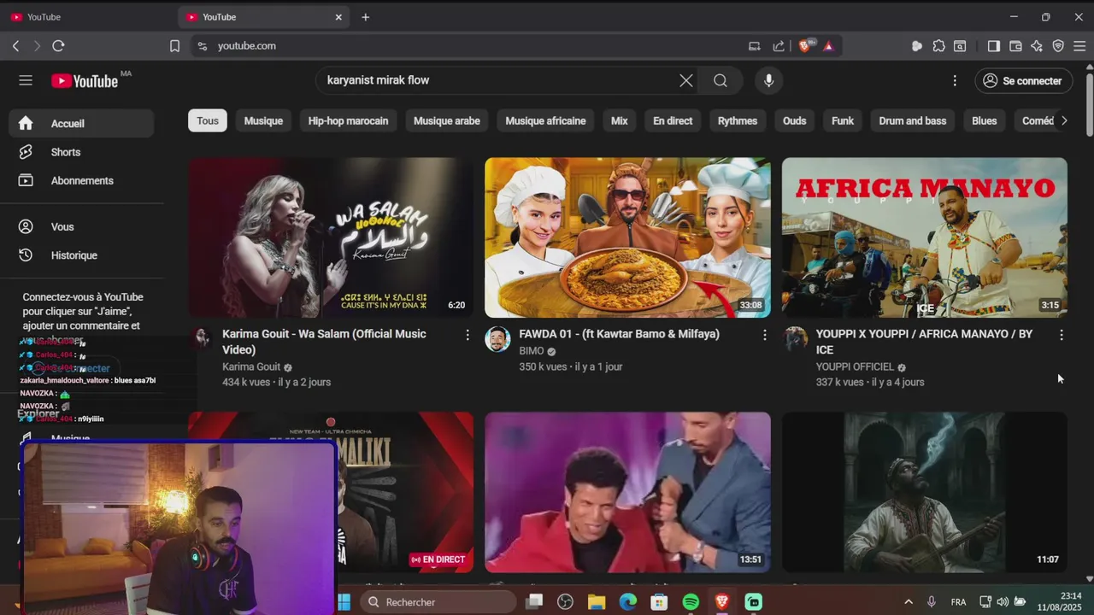Open YOUPPI X YOUPPI / AFRICA MANAYO title
The image size is (1094, 615).
click(x=924, y=342)
